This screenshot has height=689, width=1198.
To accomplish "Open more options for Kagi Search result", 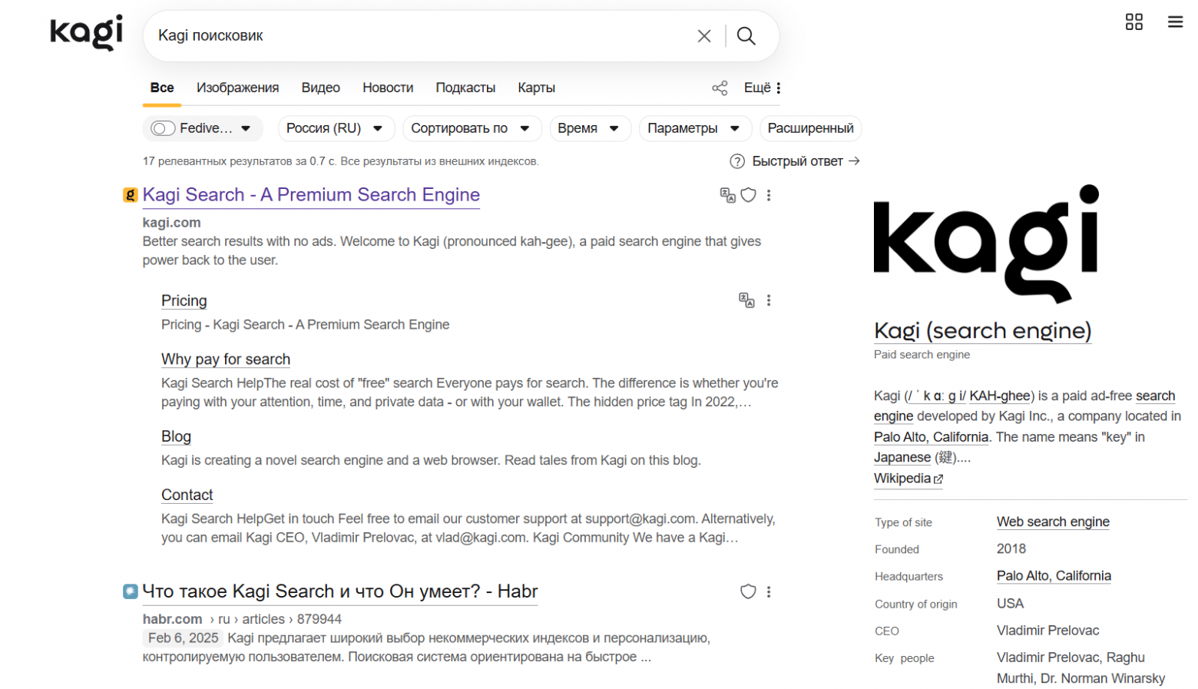I will [769, 195].
